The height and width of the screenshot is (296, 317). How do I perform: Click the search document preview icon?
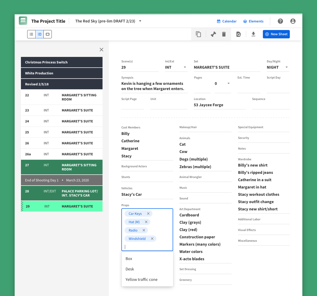[x=239, y=34]
